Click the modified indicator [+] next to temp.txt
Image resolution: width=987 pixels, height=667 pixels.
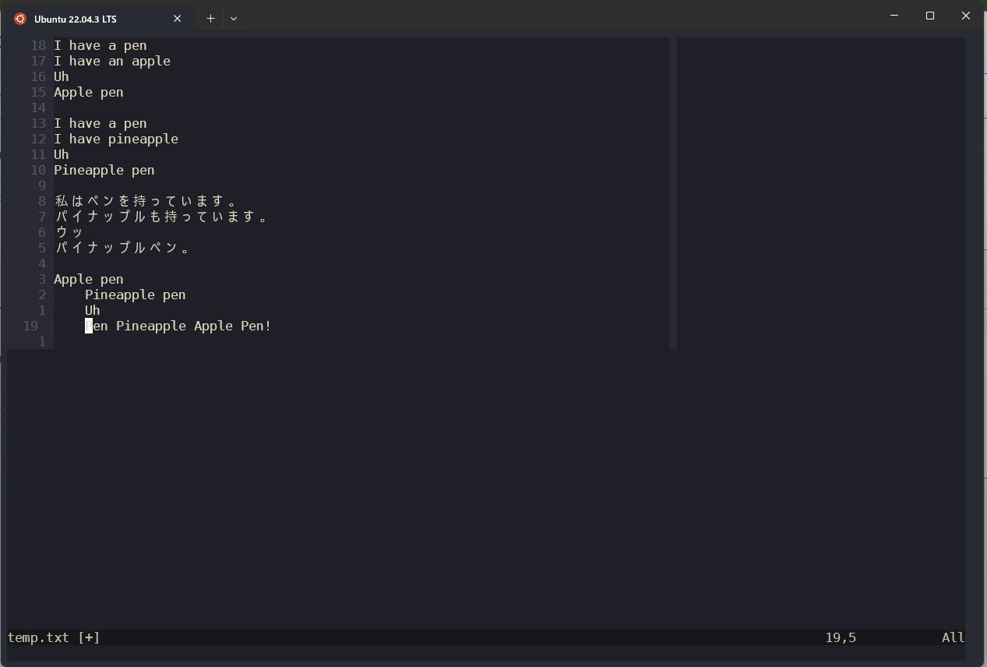88,637
